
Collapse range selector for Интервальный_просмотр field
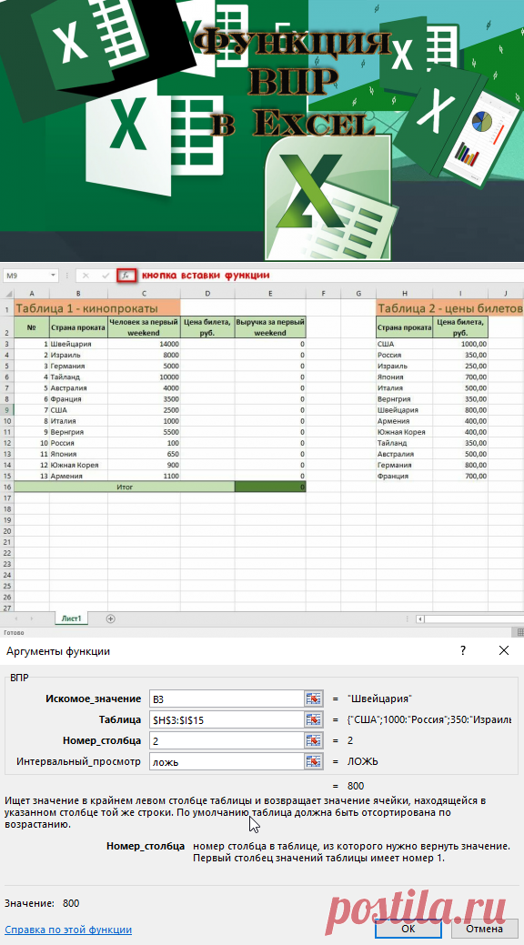(x=312, y=761)
